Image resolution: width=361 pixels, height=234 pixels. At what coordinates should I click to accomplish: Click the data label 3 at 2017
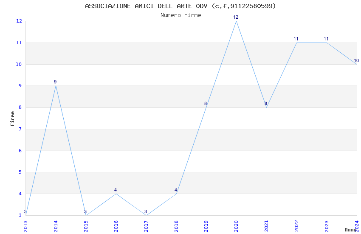coord(146,211)
